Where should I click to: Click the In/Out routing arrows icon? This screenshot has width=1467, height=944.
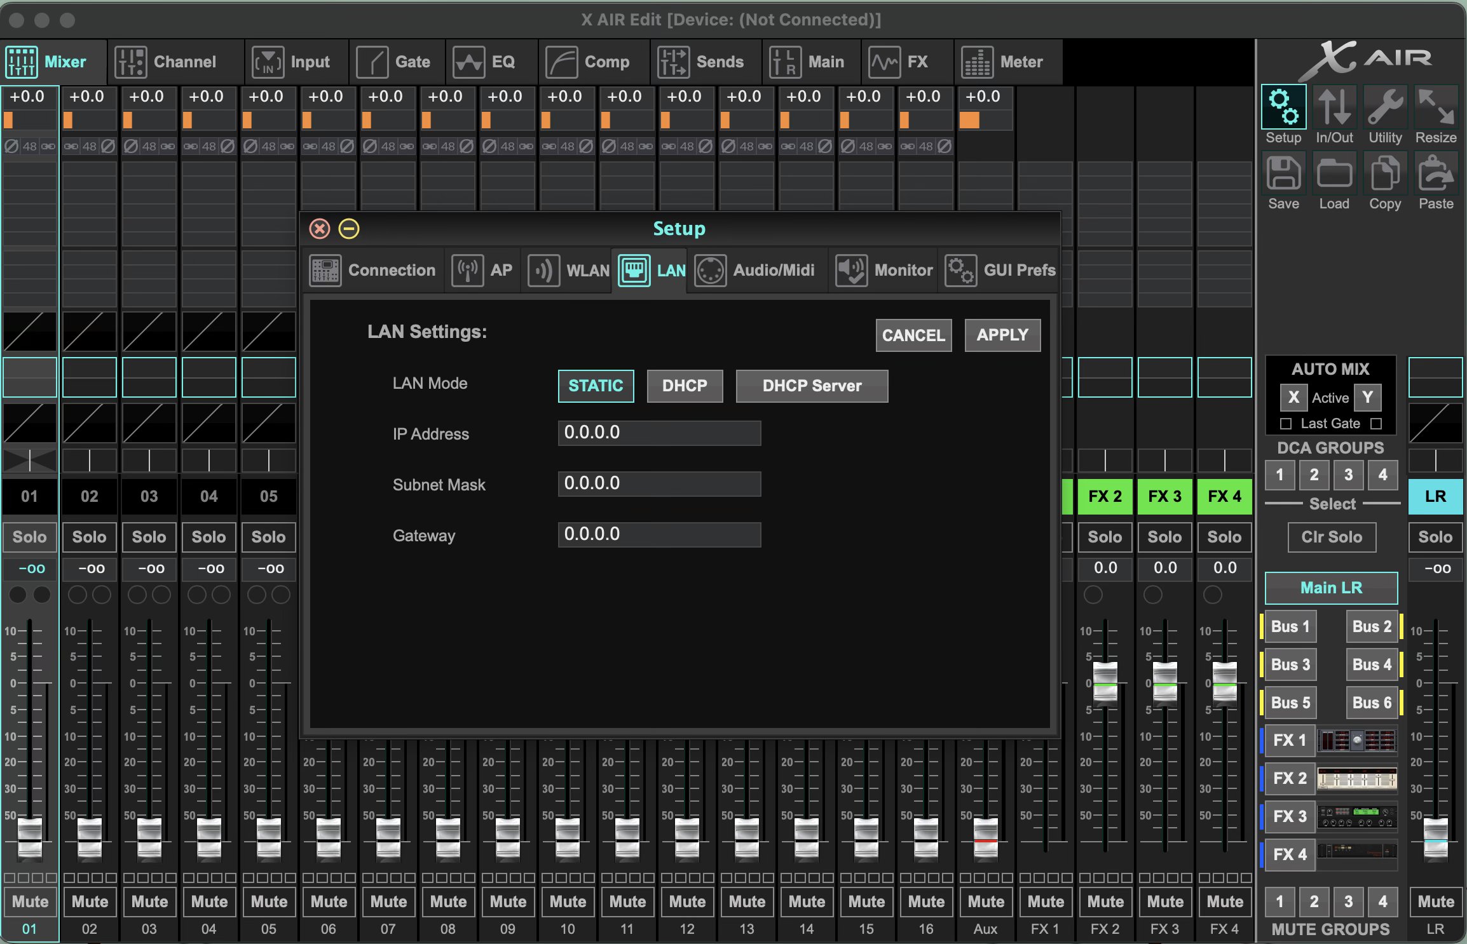pos(1334,107)
